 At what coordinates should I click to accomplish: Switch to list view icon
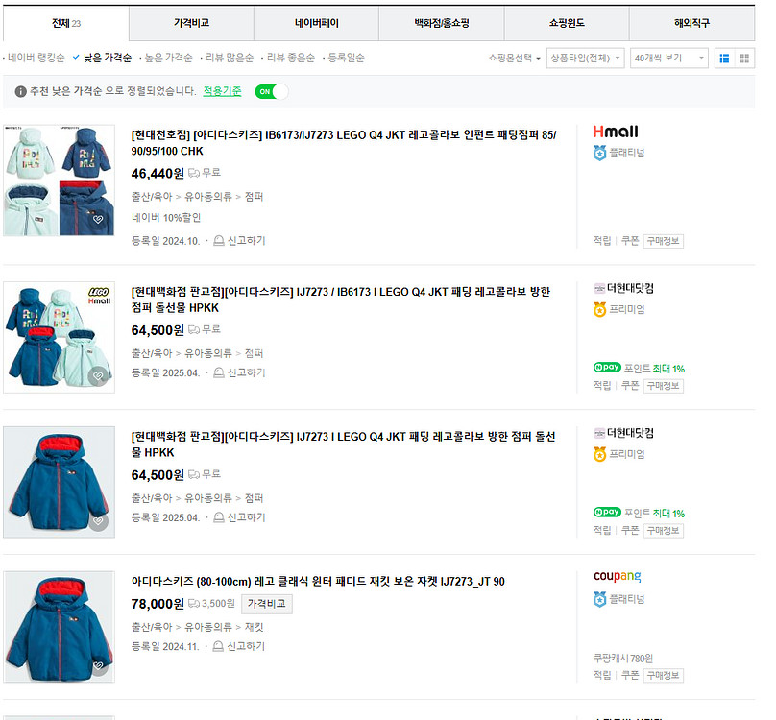tap(724, 59)
